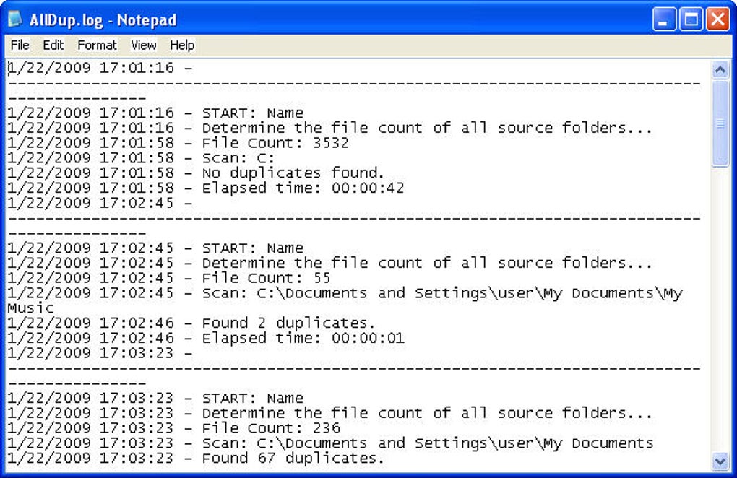
Task: Click the 'Scan: C:' log line
Action: pos(141,158)
